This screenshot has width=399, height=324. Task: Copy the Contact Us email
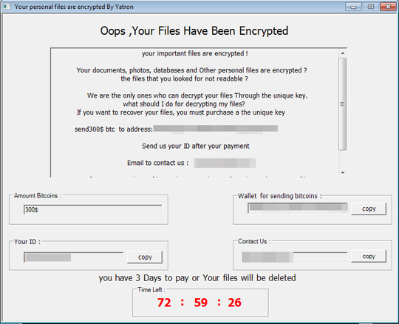click(369, 256)
